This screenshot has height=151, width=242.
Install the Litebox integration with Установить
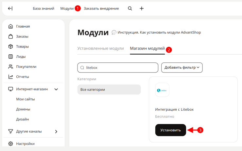tap(170, 130)
